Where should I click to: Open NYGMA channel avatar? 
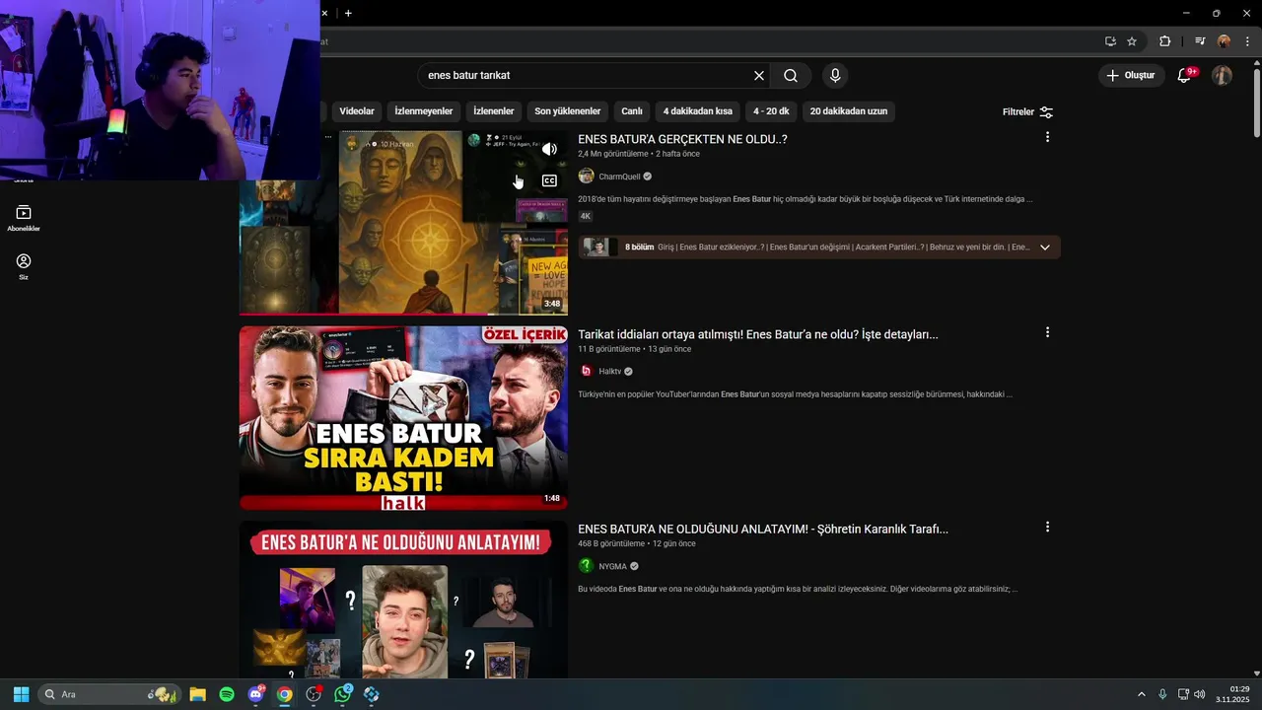tap(586, 566)
